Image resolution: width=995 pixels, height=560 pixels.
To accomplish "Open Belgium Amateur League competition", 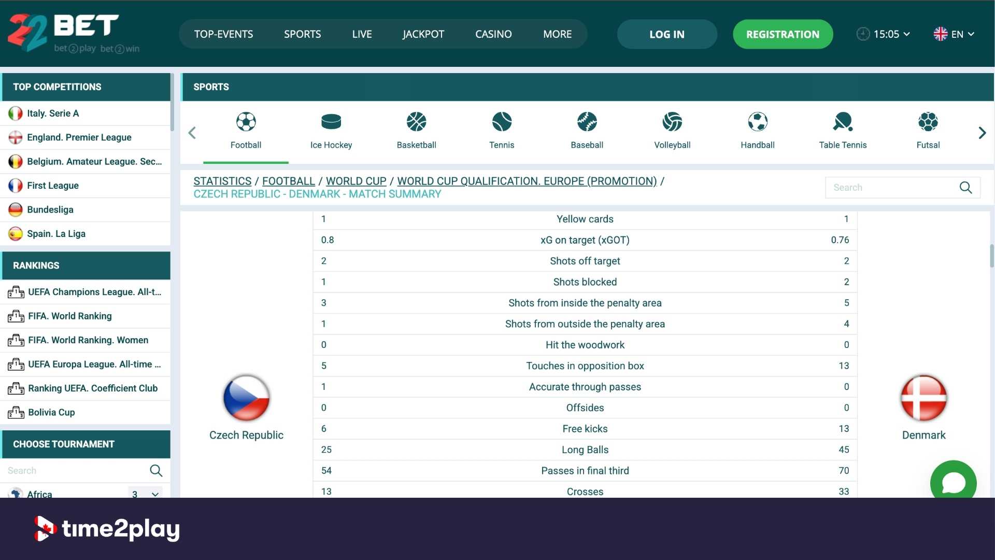I will pyautogui.click(x=86, y=161).
